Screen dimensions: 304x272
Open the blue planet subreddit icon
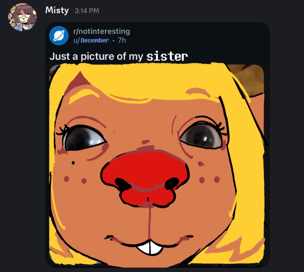(59, 36)
